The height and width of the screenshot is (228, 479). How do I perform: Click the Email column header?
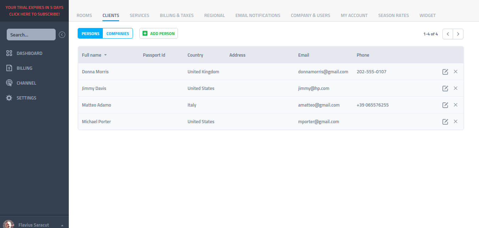303,55
